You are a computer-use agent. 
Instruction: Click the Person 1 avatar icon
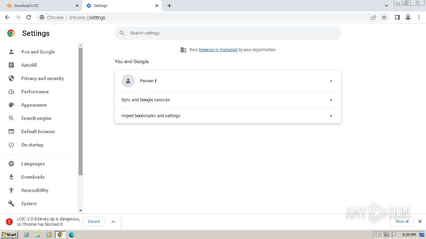[x=128, y=81]
